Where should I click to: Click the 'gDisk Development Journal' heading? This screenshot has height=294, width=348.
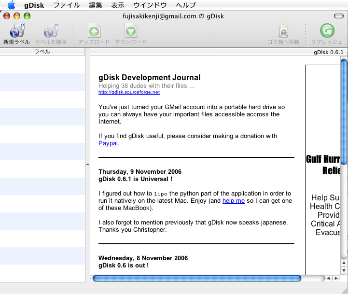point(149,78)
